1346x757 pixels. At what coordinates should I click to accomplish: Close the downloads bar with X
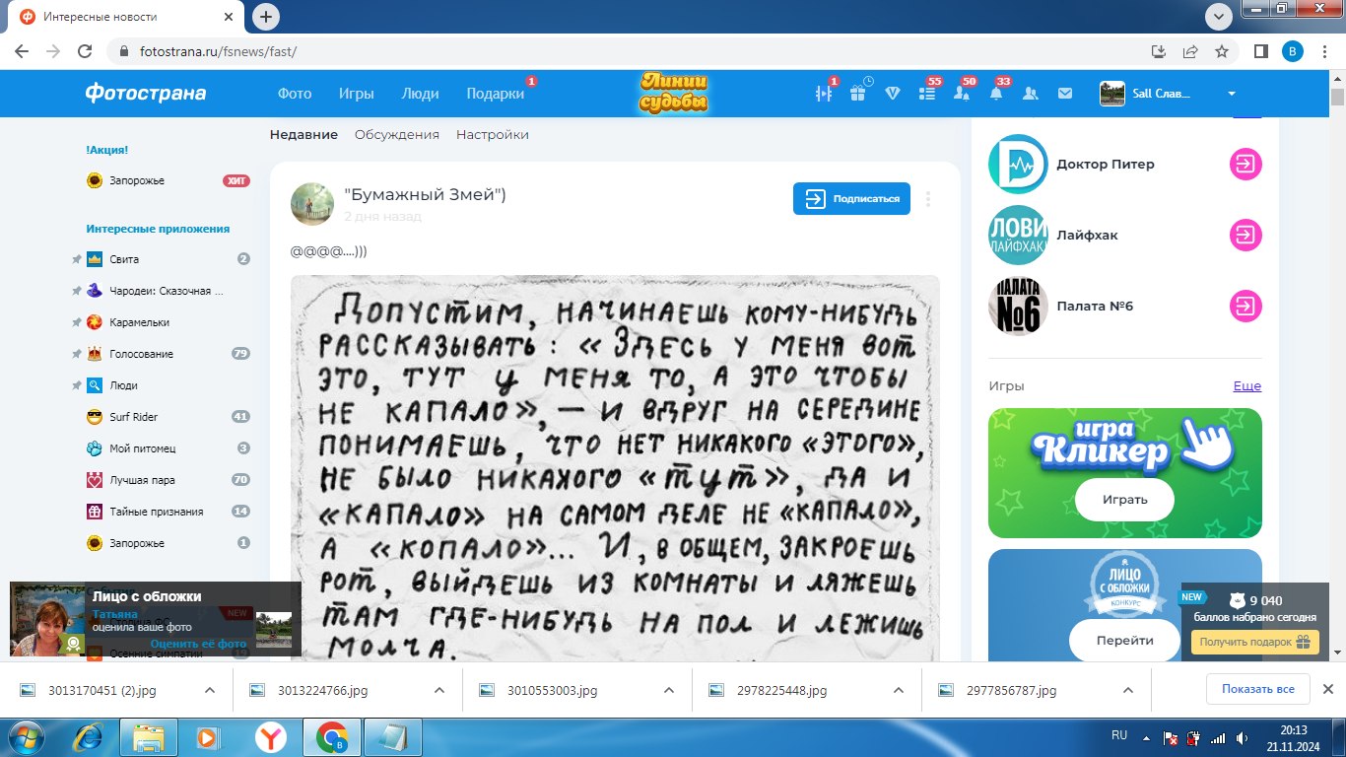coord(1326,689)
